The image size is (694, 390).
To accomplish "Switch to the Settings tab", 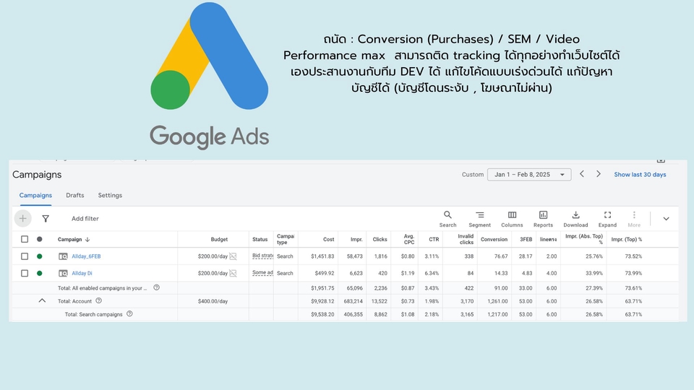I will (x=110, y=195).
